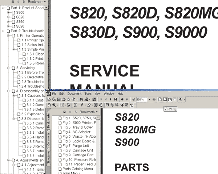Open the Edit menu
Viewport: 218px width, 174px height.
click(x=62, y=94)
